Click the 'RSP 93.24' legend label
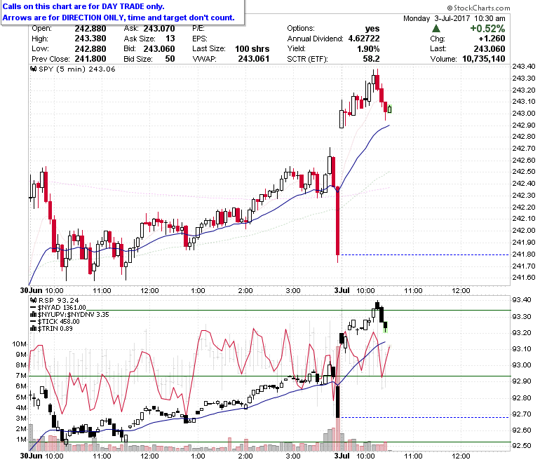547x462 pixels. pyautogui.click(x=59, y=300)
